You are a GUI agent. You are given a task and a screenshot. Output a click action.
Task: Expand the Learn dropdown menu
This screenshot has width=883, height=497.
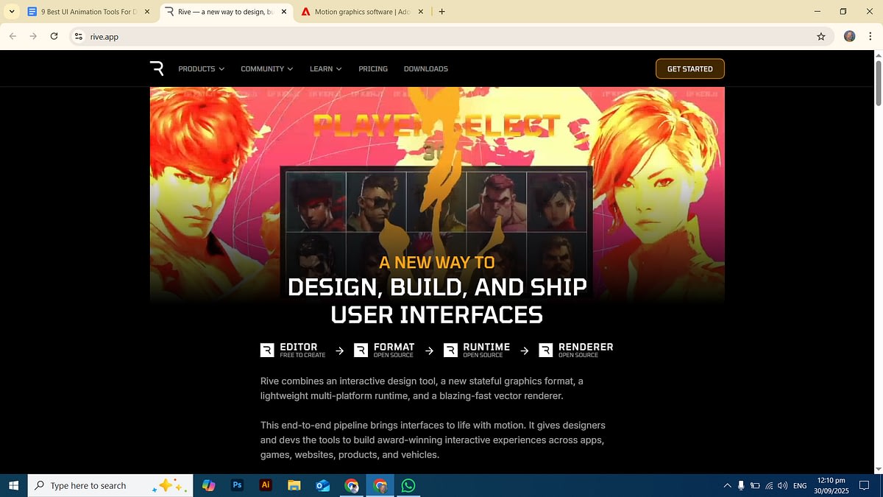coord(325,68)
